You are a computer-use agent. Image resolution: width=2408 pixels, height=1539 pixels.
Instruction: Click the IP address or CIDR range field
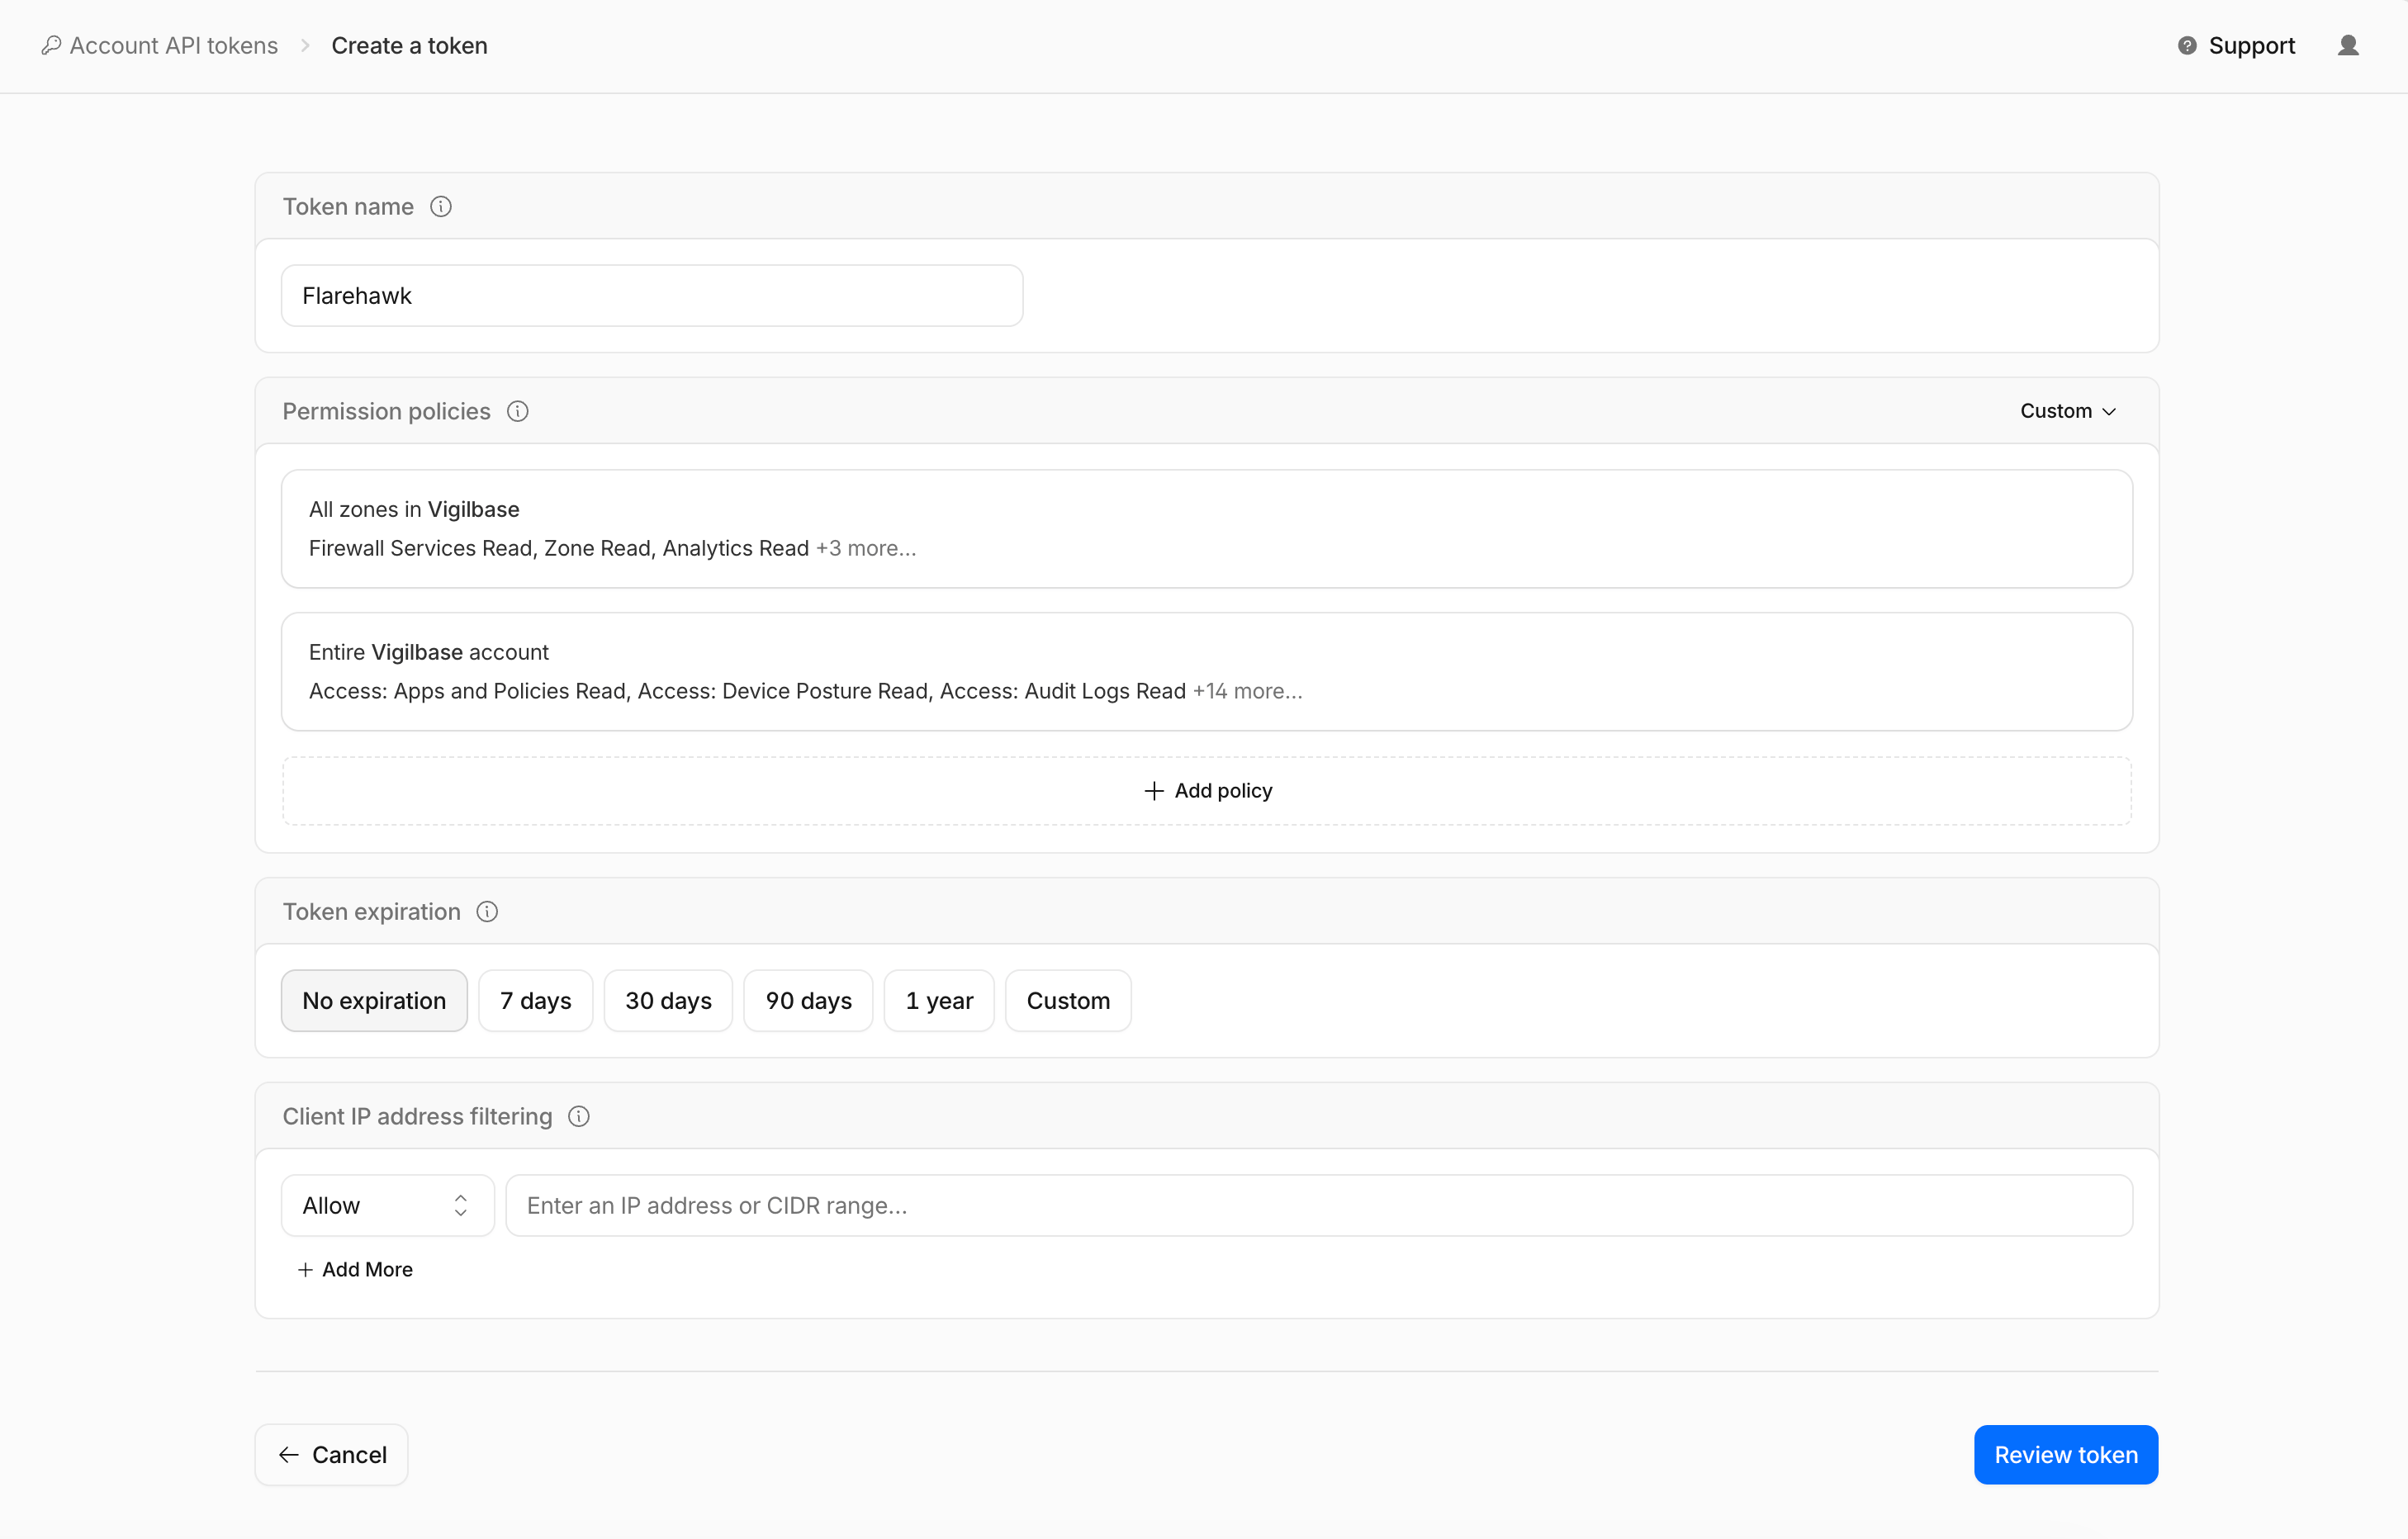1319,1206
